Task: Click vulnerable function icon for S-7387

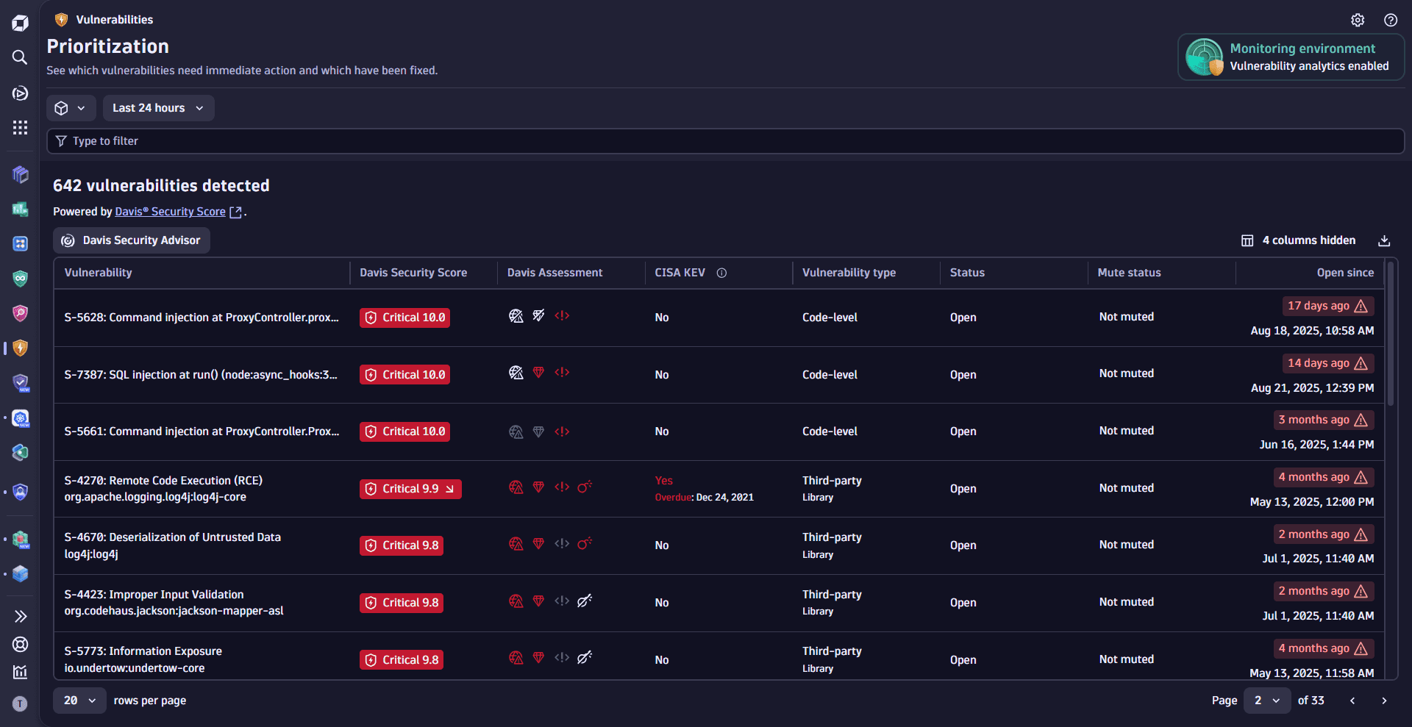Action: [x=562, y=373]
